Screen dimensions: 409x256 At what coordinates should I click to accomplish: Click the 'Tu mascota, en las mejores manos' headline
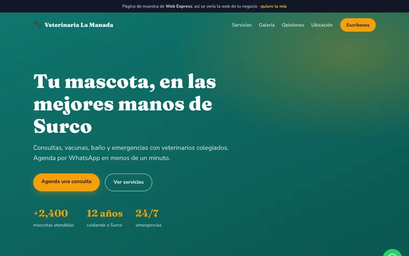click(125, 103)
